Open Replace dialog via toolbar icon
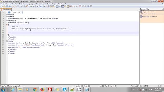Screen dimensions: 164x92 [x=40, y=6]
